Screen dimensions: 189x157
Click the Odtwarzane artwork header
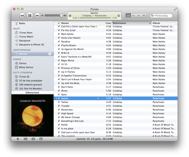(32, 93)
